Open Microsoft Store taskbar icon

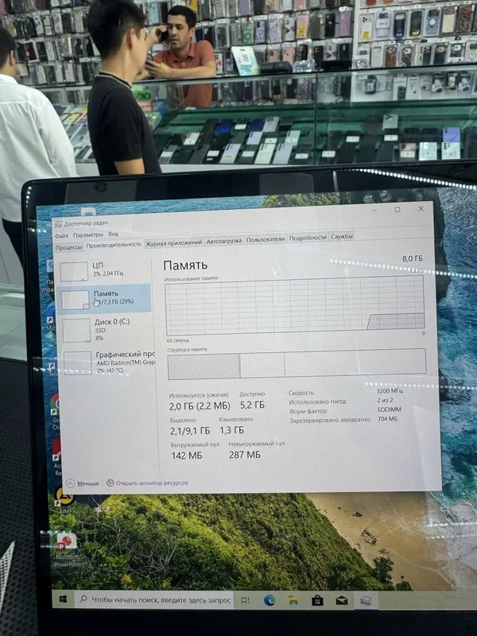coord(317,600)
